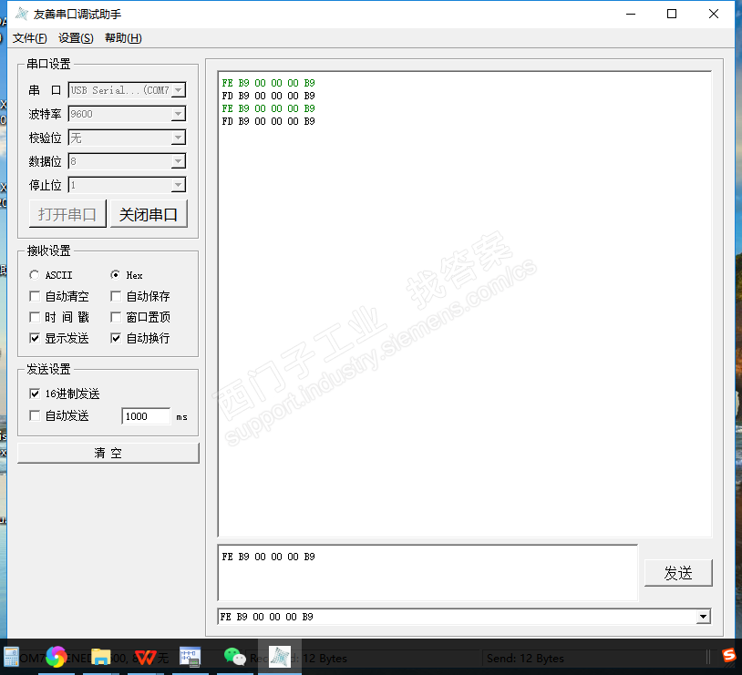The height and width of the screenshot is (675, 742).
Task: Expand the send history dropdown arrow
Action: [703, 617]
